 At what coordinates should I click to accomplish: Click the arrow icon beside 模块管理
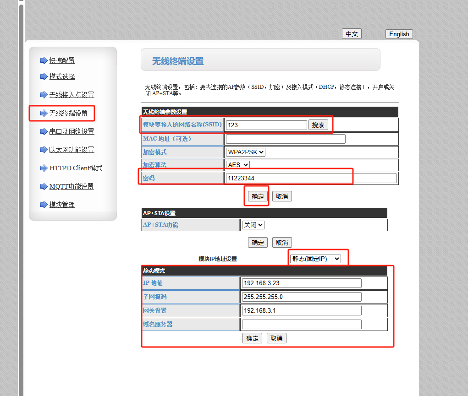(x=44, y=205)
